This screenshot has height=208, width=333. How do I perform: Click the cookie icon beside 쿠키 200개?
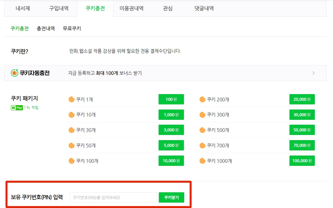tap(202, 99)
